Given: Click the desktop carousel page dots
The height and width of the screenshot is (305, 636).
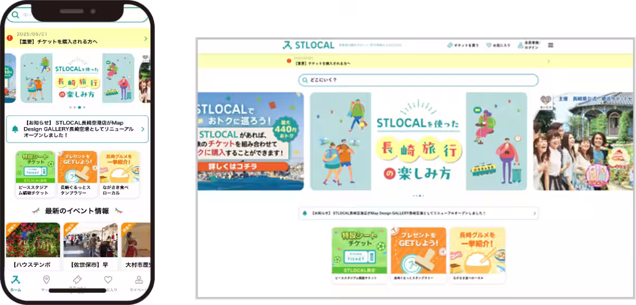Looking at the screenshot, I should coord(419,196).
